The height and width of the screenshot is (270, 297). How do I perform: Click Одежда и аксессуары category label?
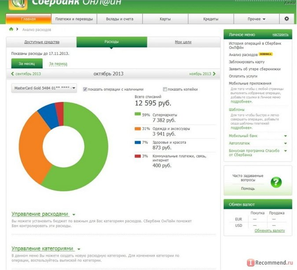[x=171, y=128]
